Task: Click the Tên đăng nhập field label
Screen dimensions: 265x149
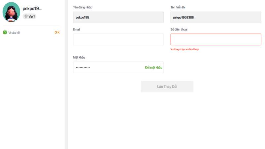Action: tap(82, 7)
